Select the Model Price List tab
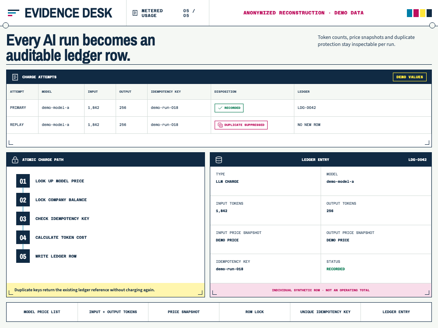Viewport: 438px width, 328px height. coord(42,312)
